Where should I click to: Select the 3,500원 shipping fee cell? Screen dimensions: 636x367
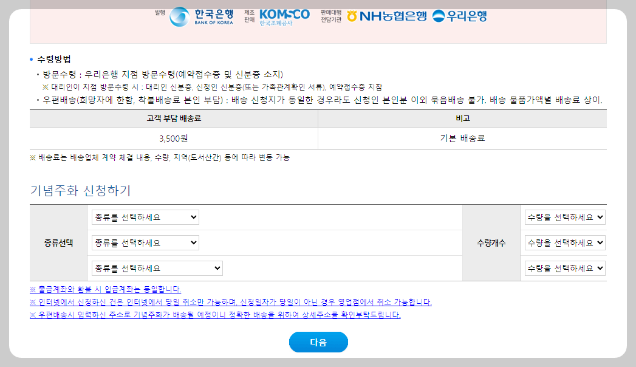pos(173,138)
